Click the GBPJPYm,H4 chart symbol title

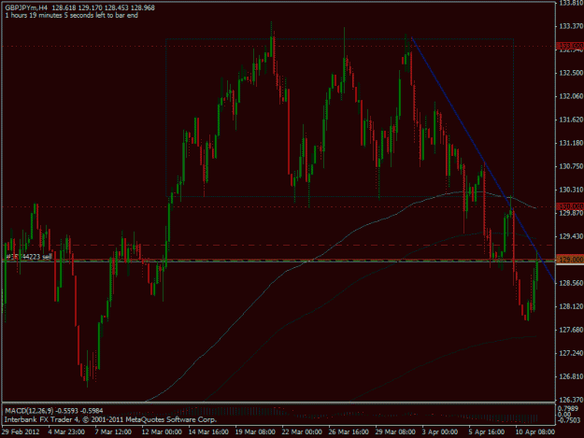(x=26, y=7)
